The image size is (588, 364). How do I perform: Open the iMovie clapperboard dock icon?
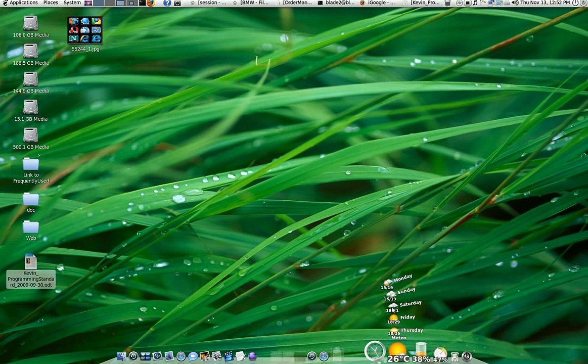point(229,356)
